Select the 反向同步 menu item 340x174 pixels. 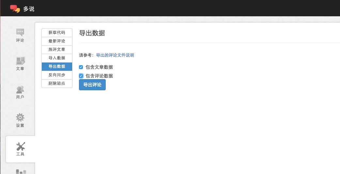point(57,75)
